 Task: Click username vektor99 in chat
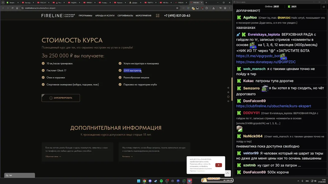pyautogui.click(x=251, y=153)
